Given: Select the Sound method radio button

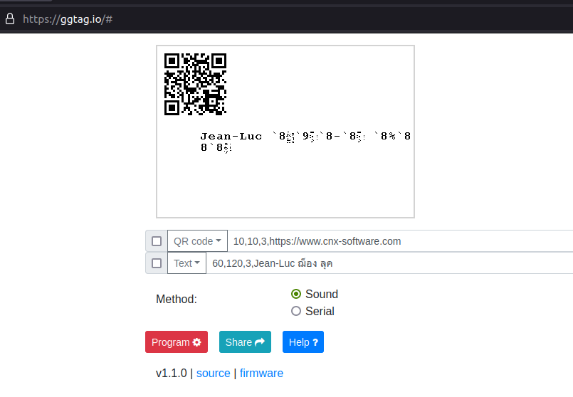Looking at the screenshot, I should pos(296,294).
